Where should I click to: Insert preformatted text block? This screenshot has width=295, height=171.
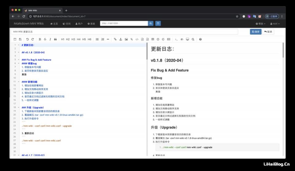click(142, 39)
